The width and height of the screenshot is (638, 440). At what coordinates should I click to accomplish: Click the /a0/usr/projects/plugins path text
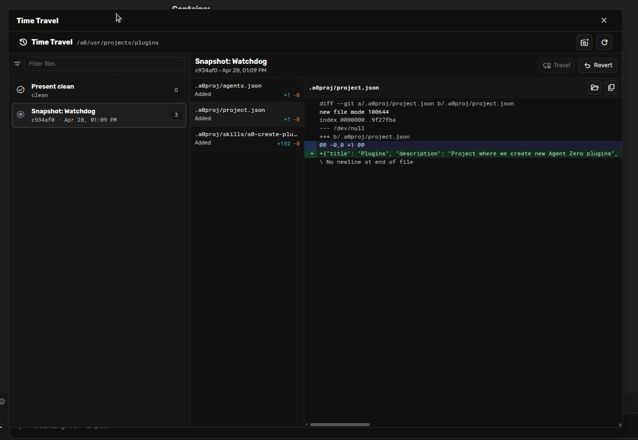click(117, 43)
